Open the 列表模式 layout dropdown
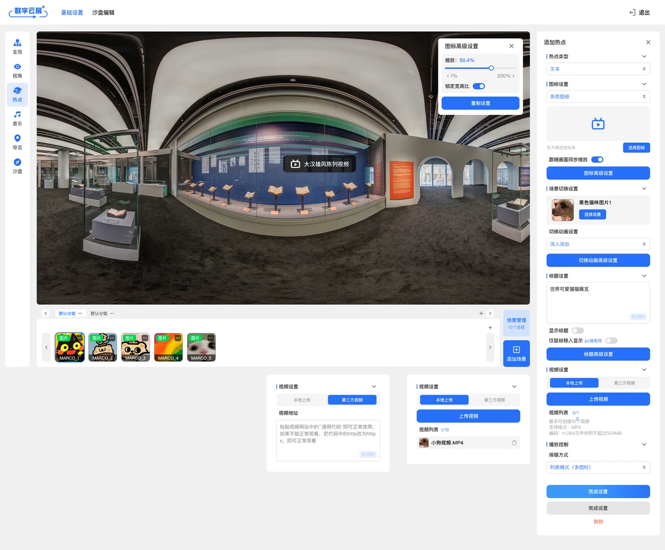 tap(598, 467)
